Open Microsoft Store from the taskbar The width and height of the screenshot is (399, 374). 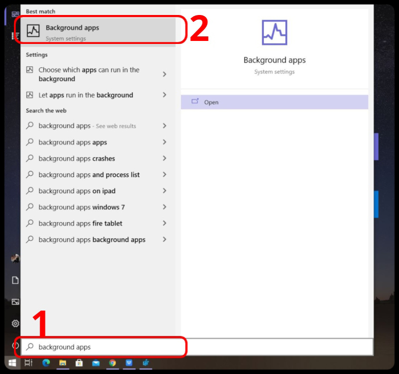tap(79, 363)
